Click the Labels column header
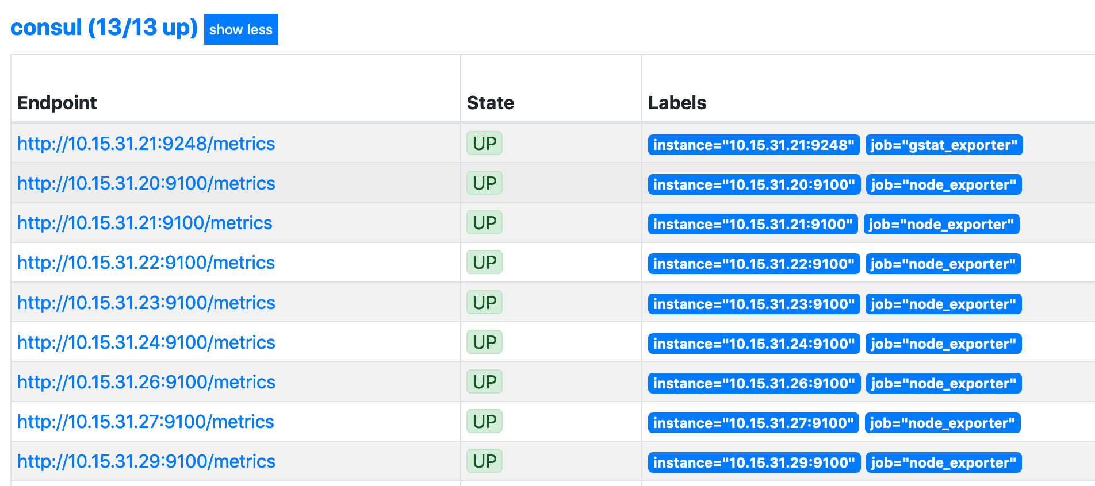The width and height of the screenshot is (1095, 486). [x=677, y=103]
